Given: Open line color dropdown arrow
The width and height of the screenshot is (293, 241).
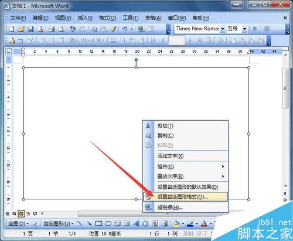Looking at the screenshot, I should (197, 223).
